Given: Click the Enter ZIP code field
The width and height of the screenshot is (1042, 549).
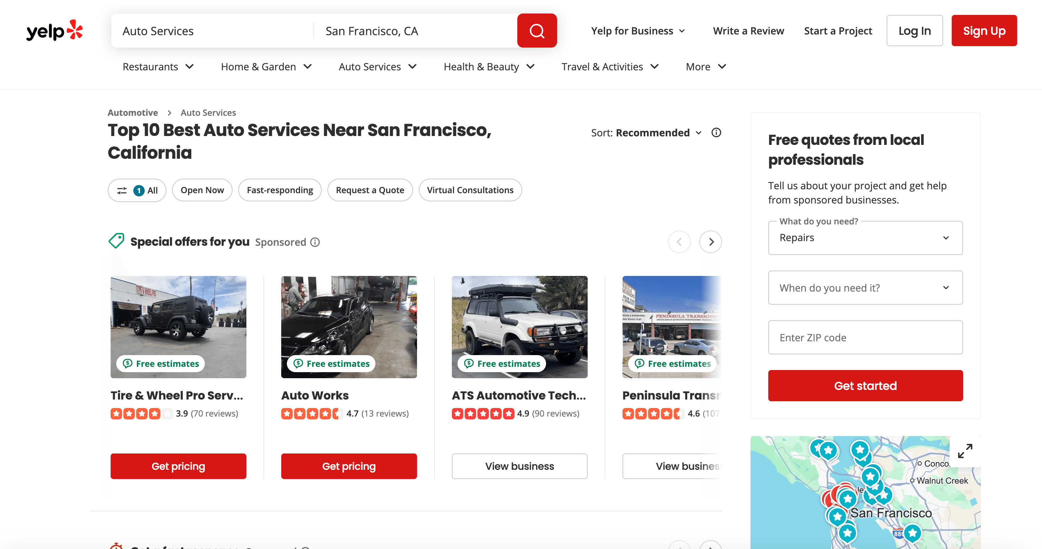Looking at the screenshot, I should tap(865, 337).
